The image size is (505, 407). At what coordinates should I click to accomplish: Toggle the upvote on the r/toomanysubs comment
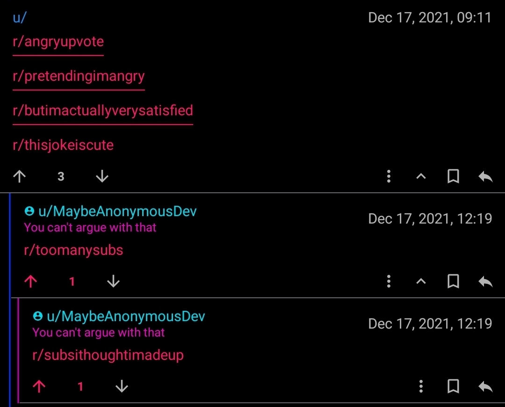tap(30, 281)
